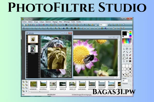Adjust the Pression slider handle
The width and height of the screenshot is (154, 102).
pos(131,85)
